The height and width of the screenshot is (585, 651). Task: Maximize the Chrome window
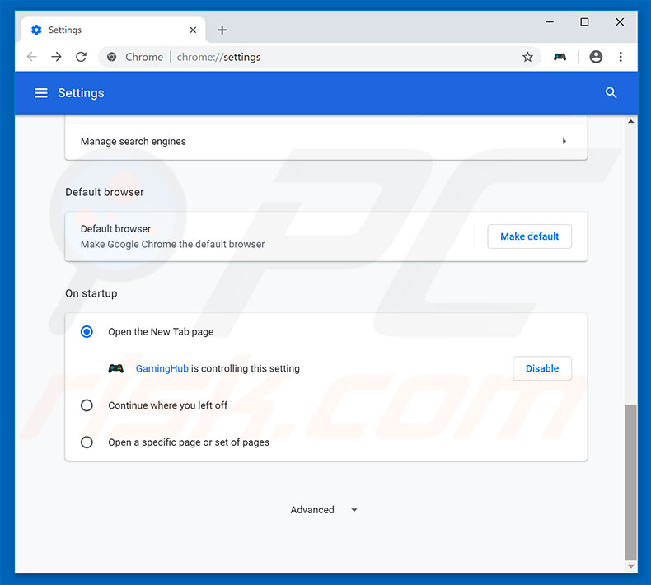pos(584,22)
